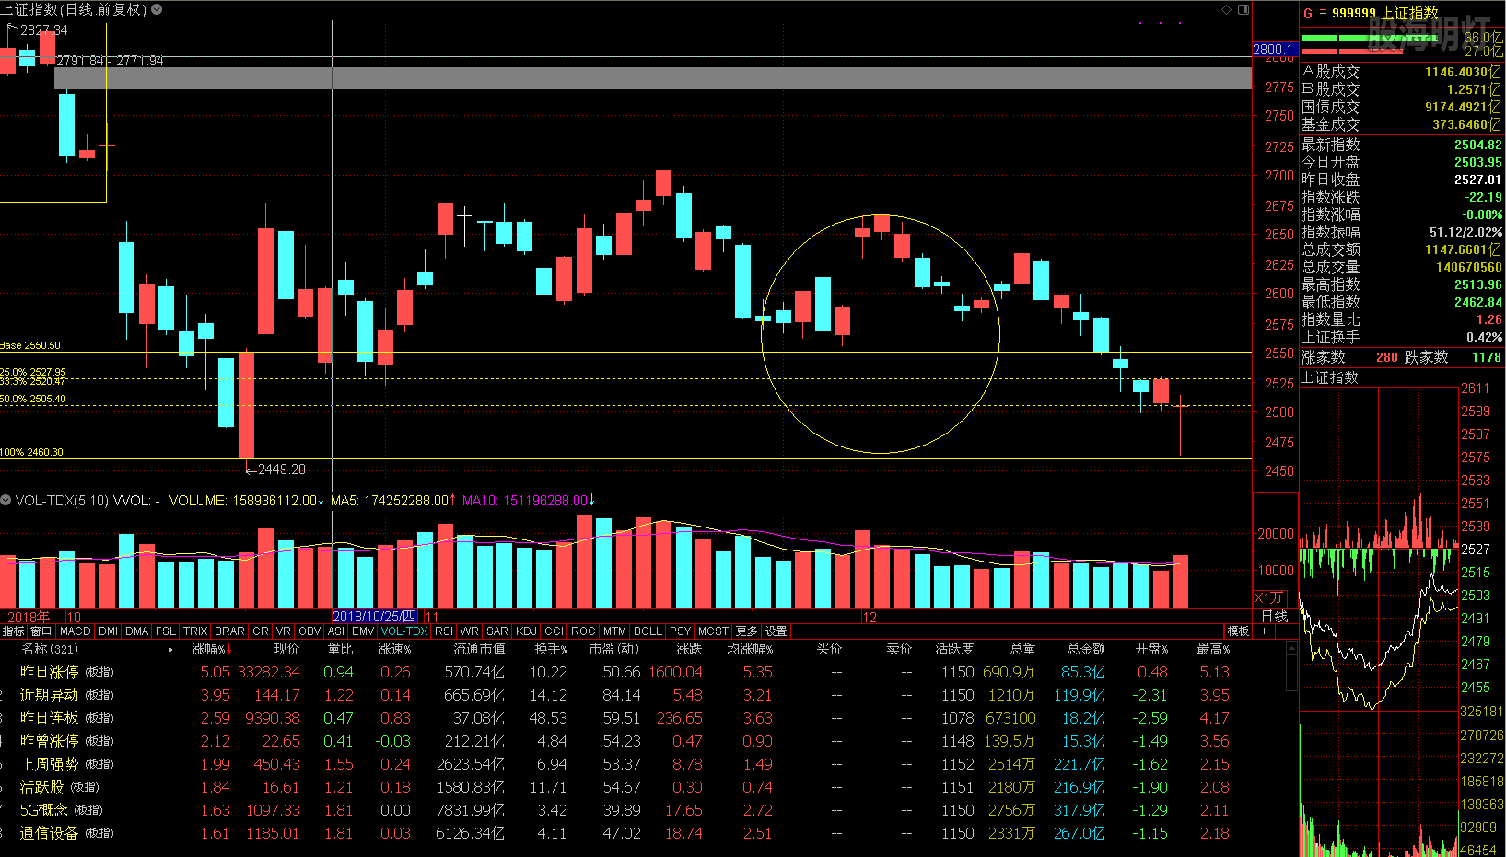Sort by 流通市值 column header

(479, 649)
